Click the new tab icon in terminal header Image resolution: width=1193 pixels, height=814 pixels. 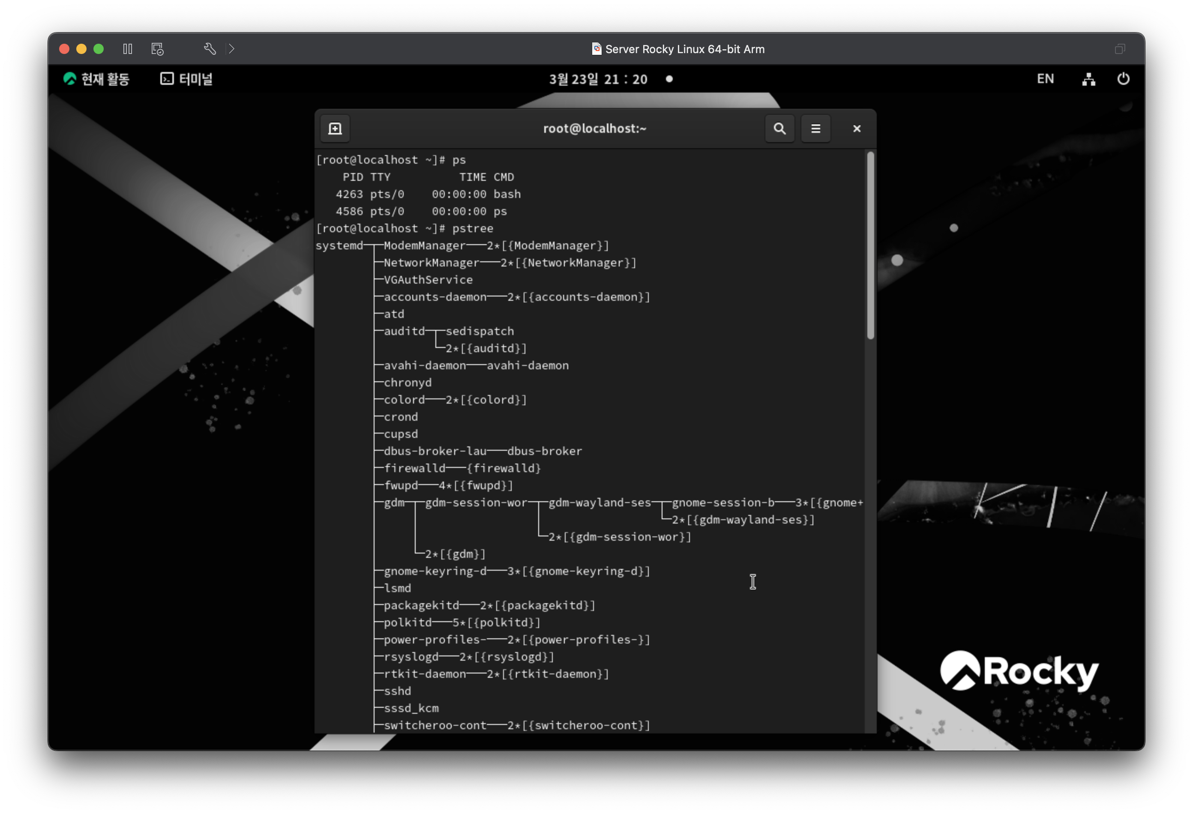[x=335, y=128]
